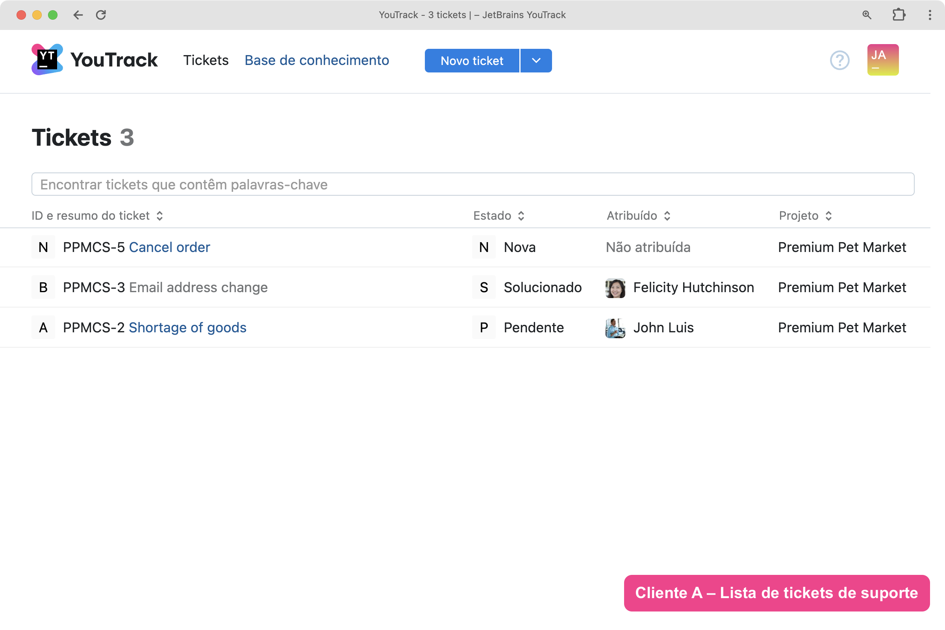Click the browser back arrow
The width and height of the screenshot is (945, 630).
point(78,15)
